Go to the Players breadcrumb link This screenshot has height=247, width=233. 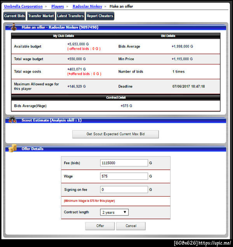pos(57,7)
